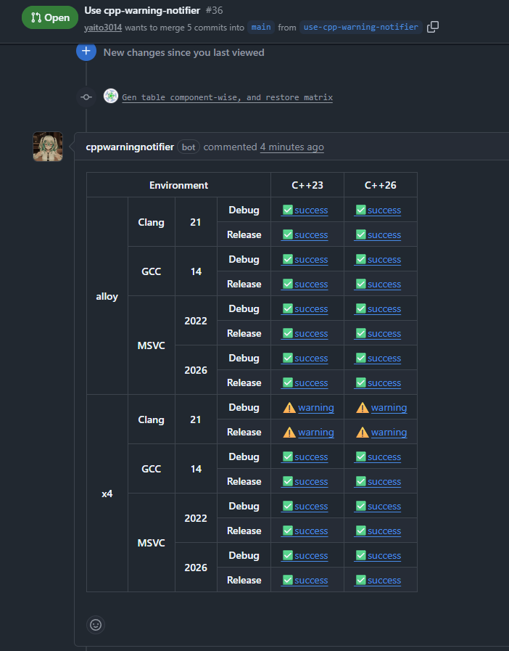Screen dimensions: 509x651
Task: Open alloy MSVC 2026 Release C++23 success
Action: (x=305, y=382)
